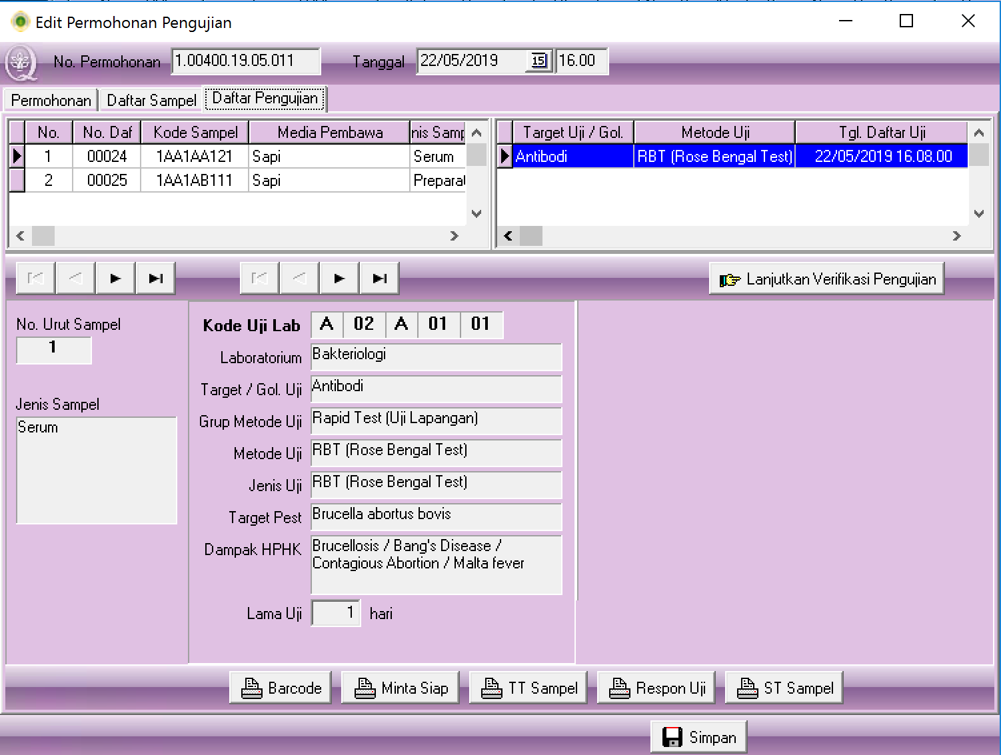Click Lanjutkan Verifikasi Pengujian button
Image resolution: width=1001 pixels, height=755 pixels.
[x=826, y=279]
